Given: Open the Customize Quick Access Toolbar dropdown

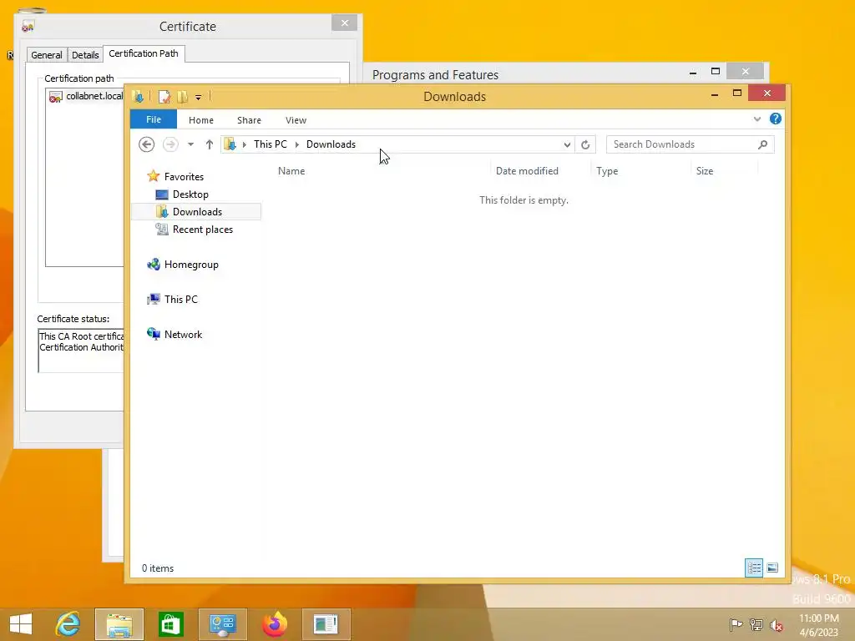Looking at the screenshot, I should pyautogui.click(x=199, y=98).
